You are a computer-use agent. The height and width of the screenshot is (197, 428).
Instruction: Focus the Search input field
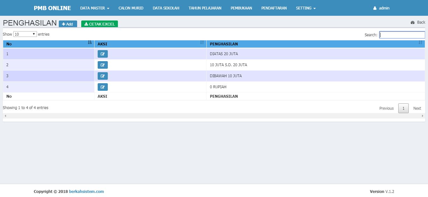click(402, 35)
